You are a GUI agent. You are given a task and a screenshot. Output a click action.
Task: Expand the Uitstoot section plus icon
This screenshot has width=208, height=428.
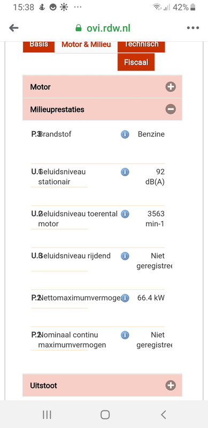click(x=171, y=385)
